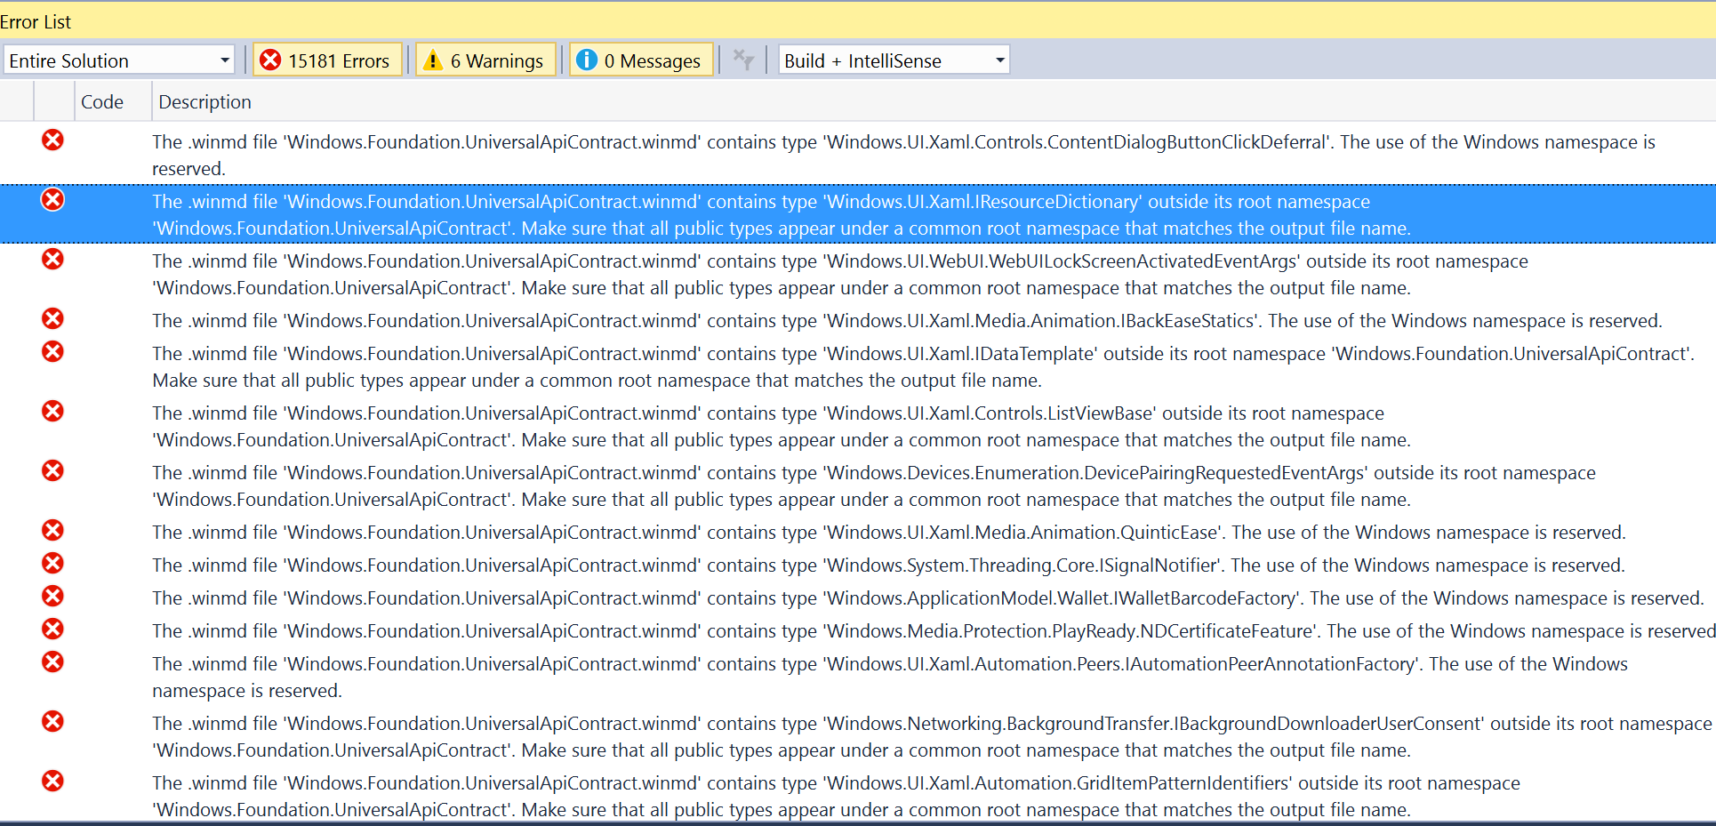Select the QuinticEase error description
Viewport: 1716px width, 826px height.
coord(889,532)
